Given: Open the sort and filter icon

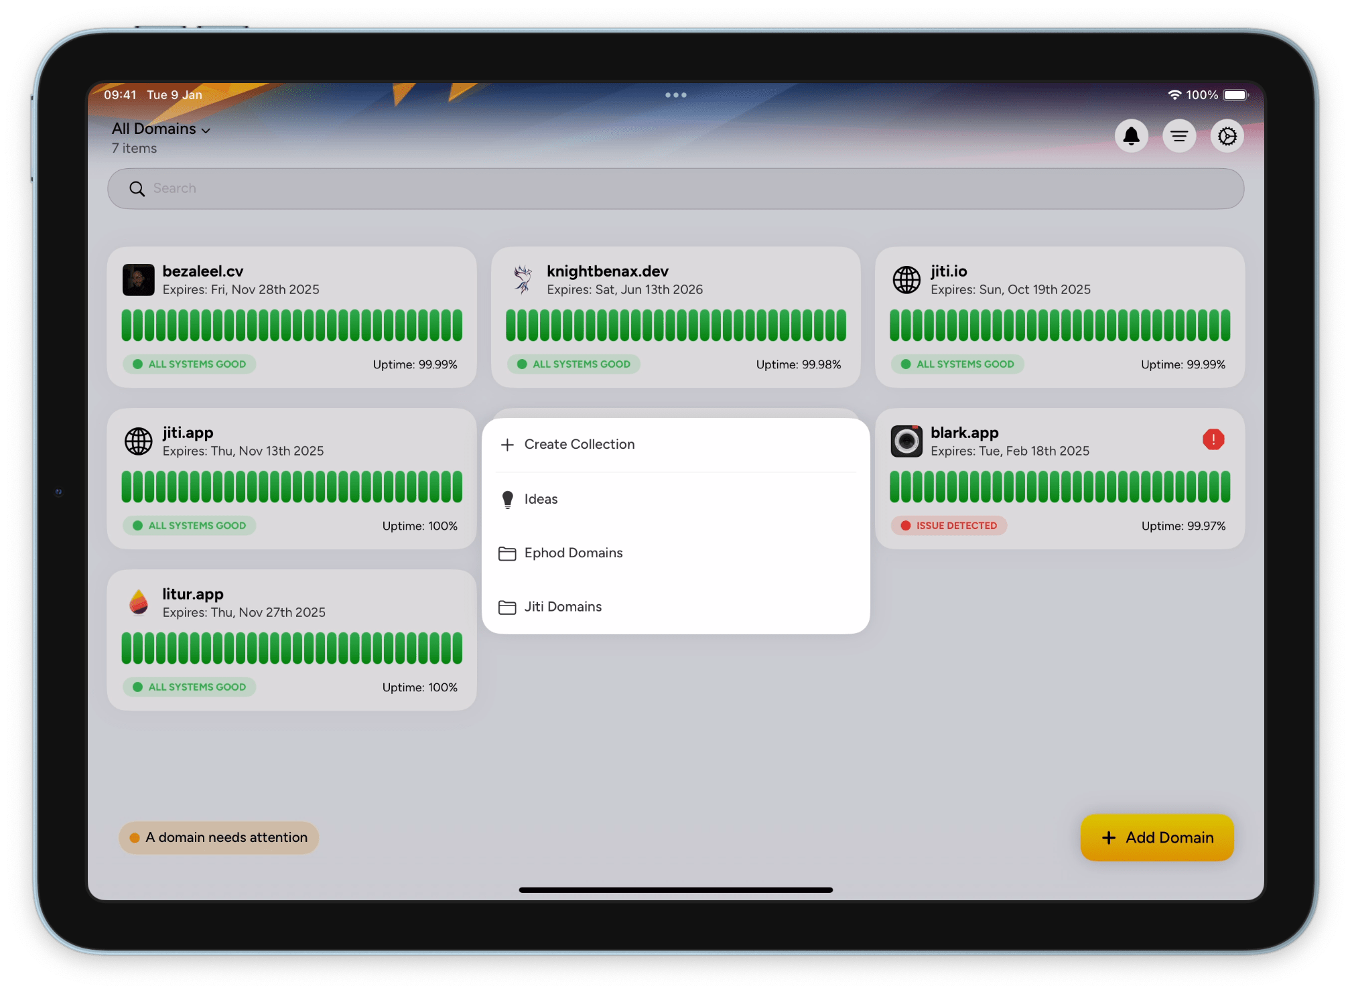Looking at the screenshot, I should click(x=1179, y=136).
